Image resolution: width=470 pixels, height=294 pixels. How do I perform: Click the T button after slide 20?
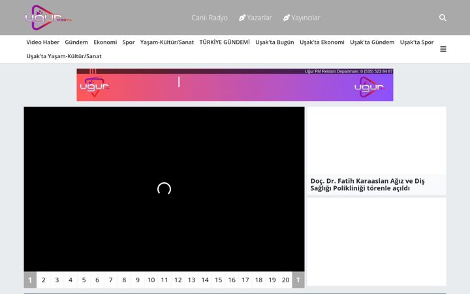click(x=298, y=280)
